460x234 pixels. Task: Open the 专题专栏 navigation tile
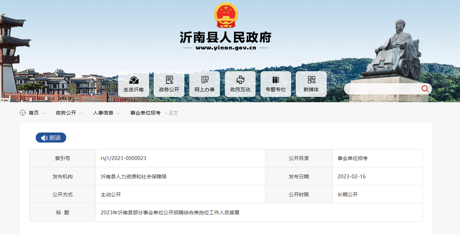(x=276, y=84)
